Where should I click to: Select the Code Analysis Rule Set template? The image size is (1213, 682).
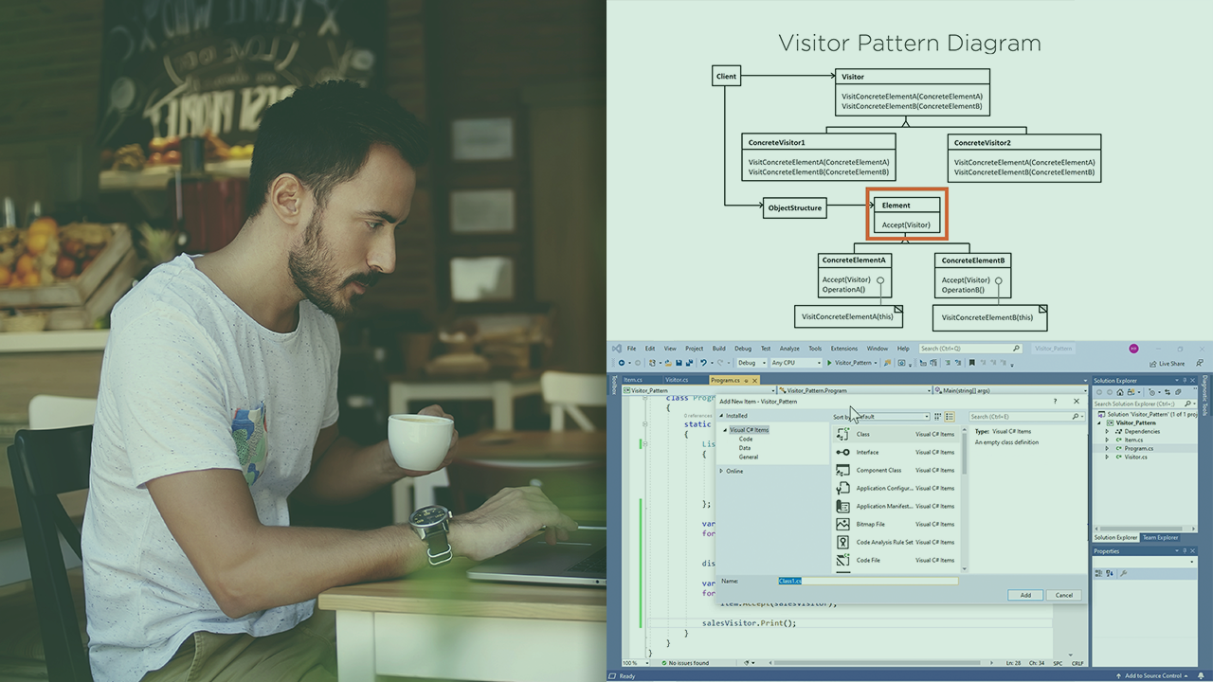click(843, 542)
